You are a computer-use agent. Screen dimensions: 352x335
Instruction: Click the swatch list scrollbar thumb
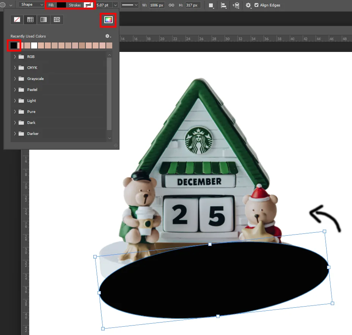(109, 94)
